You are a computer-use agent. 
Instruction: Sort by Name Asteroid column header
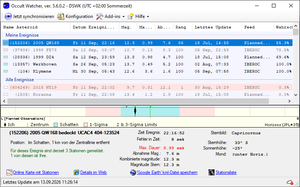point(36,27)
